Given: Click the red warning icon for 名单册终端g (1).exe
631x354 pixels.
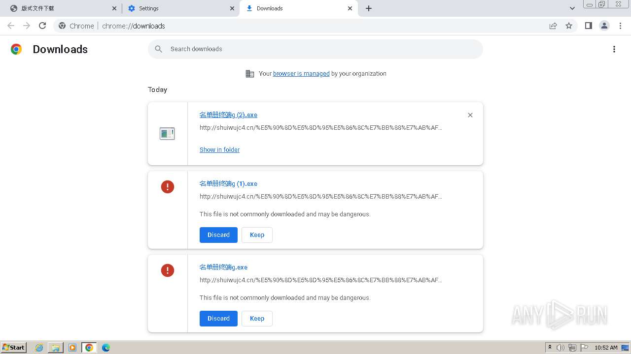Looking at the screenshot, I should pos(168,187).
